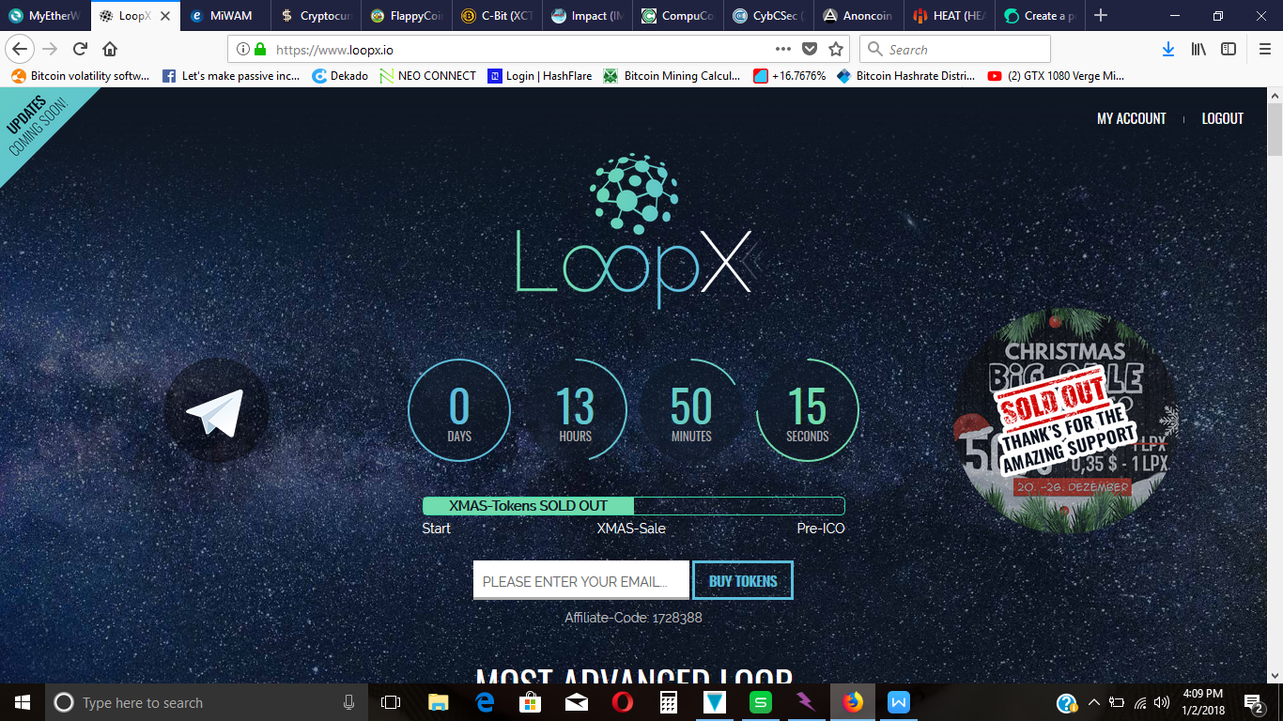Click the XMAS-Tokens SOLD OUT progress bar

634,506
